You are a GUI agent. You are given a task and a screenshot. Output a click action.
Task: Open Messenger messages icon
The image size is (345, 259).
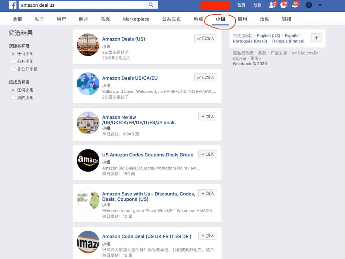[284, 5]
